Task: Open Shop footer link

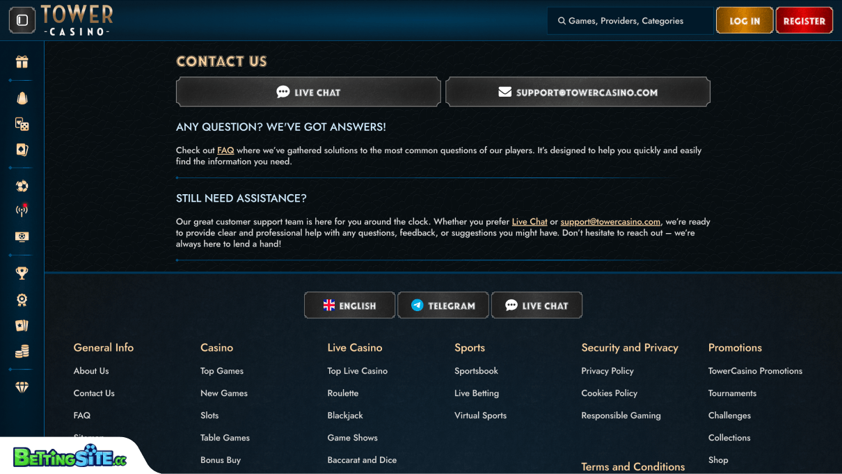Action: 718,460
